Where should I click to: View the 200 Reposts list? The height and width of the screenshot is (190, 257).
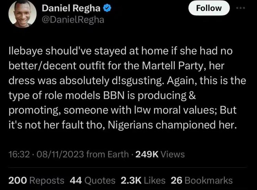[x=36, y=180]
